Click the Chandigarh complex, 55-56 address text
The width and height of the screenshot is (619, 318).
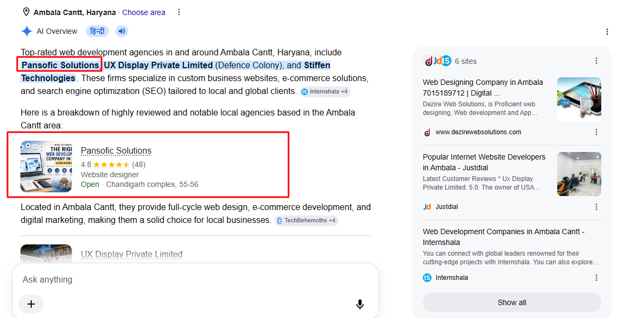152,185
